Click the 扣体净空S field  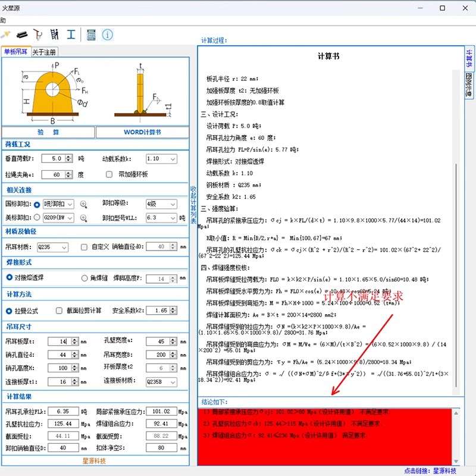pyautogui.click(x=161, y=448)
